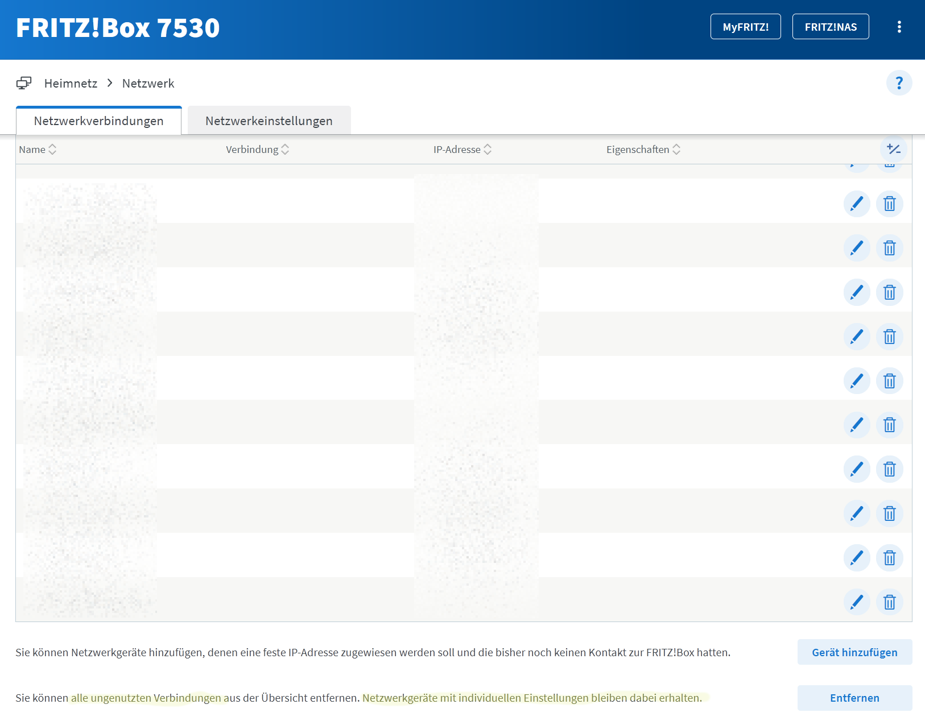Image resolution: width=925 pixels, height=725 pixels.
Task: Click Netzwerk in the breadcrumb
Action: point(148,83)
